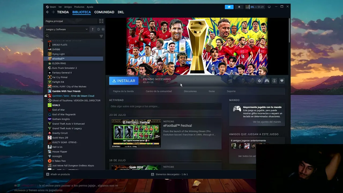Toggle the ready-to-play filter icon
Screen dimensions: 343x193
[103, 29]
